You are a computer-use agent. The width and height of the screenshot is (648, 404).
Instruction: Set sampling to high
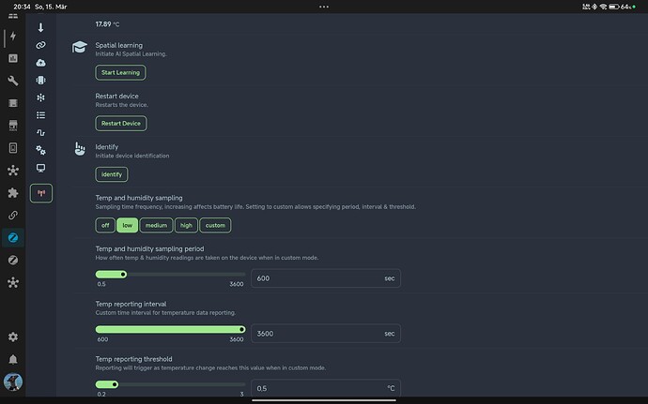pos(186,225)
